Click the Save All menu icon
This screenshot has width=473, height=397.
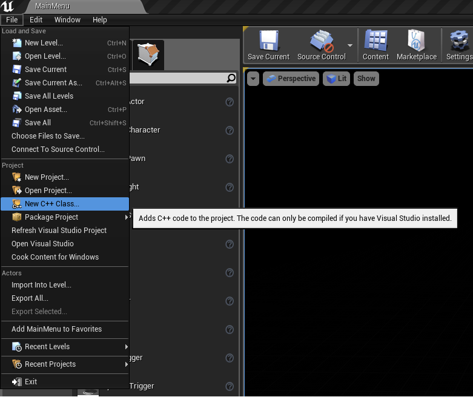pos(16,123)
